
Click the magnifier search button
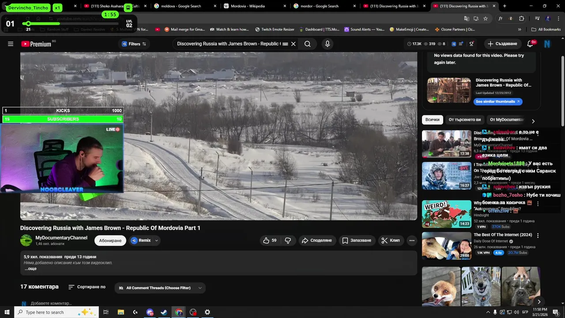[308, 44]
